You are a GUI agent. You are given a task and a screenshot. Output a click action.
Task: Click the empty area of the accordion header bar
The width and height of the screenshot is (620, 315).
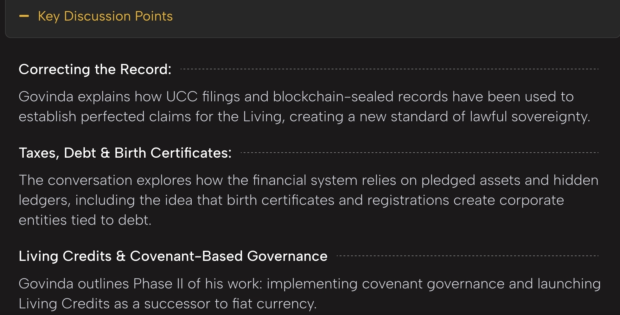380,17
